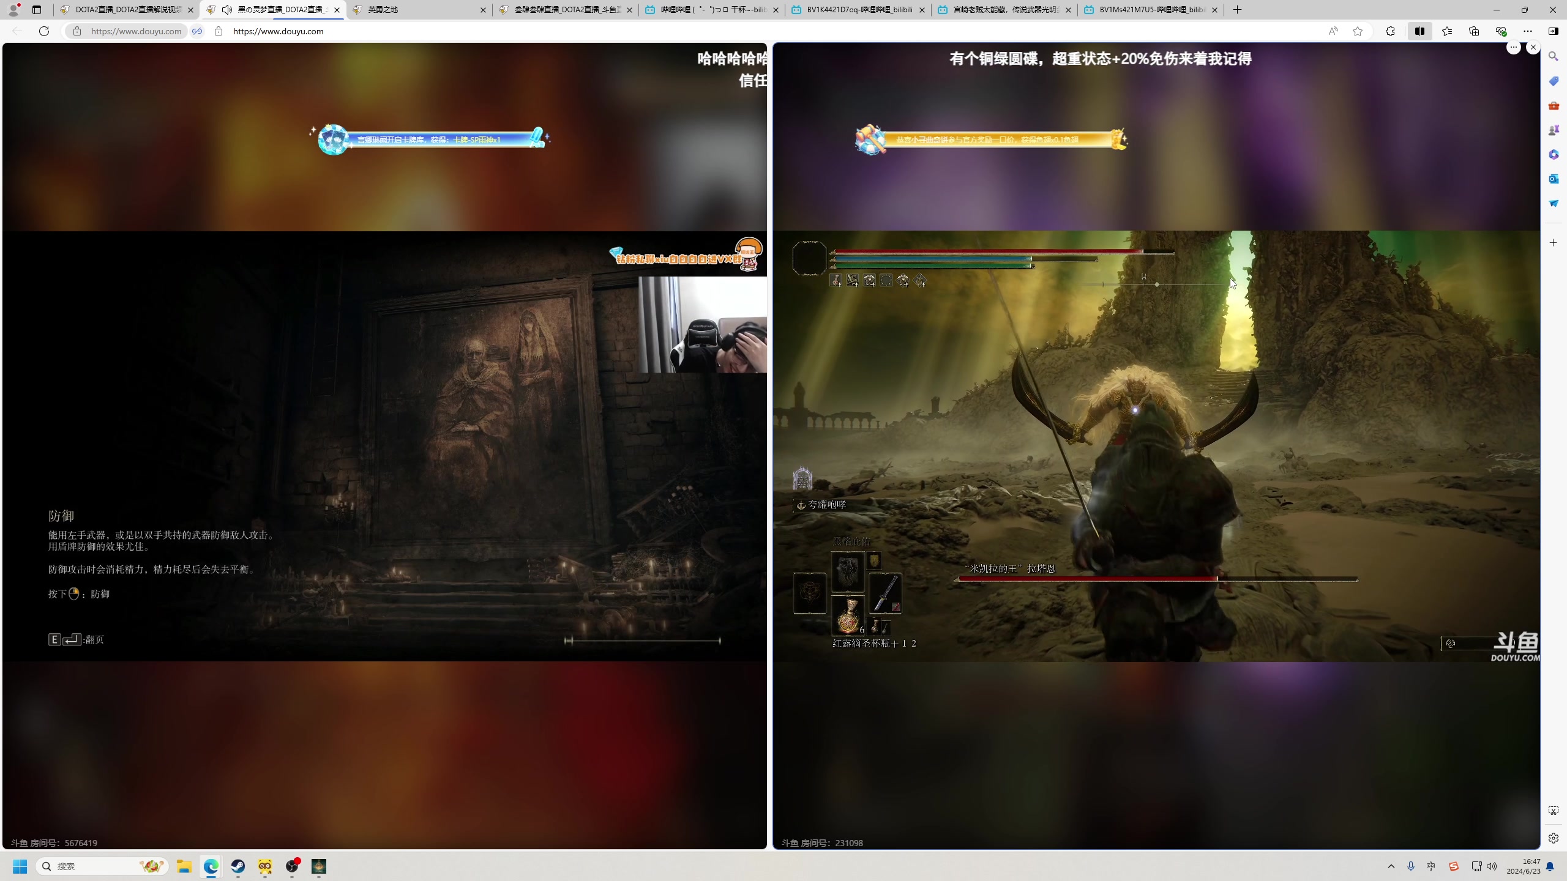Open the dark game icon on the taskbar
The image size is (1567, 881).
pos(319,866)
